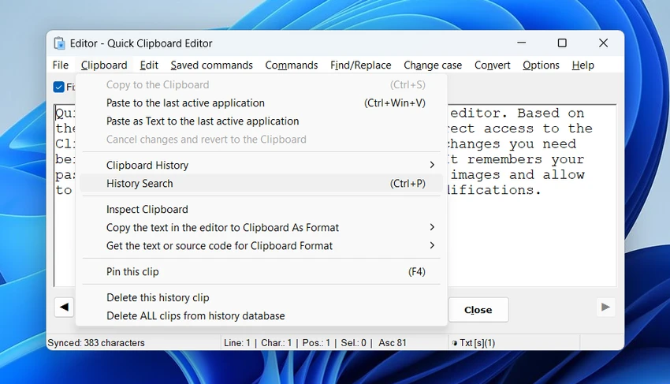Expand the Clipboard History submenu
This screenshot has height=384, width=670.
point(262,165)
